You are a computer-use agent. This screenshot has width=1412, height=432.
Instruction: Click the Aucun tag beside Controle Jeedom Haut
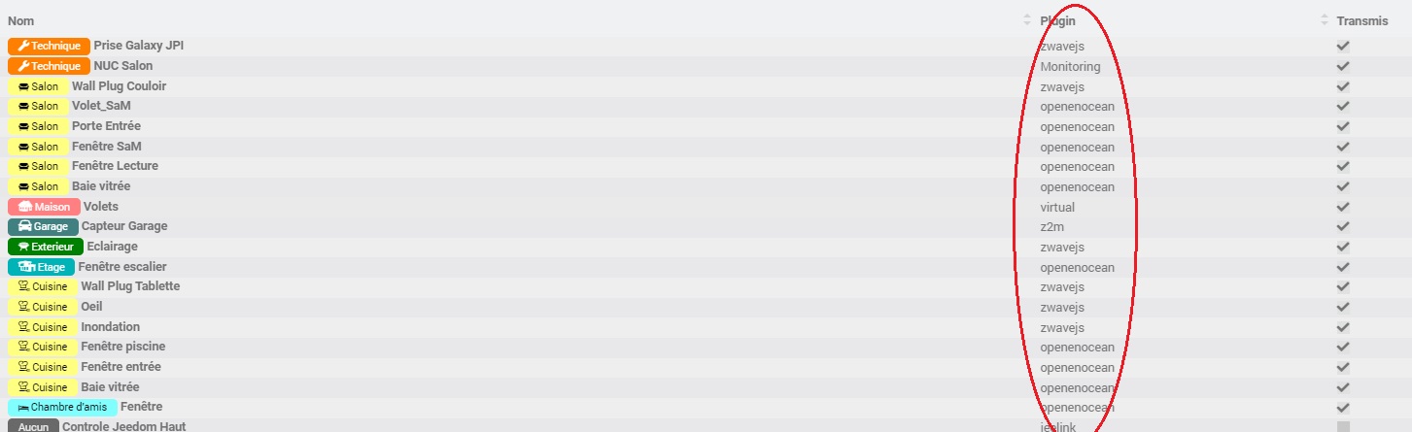tap(33, 426)
